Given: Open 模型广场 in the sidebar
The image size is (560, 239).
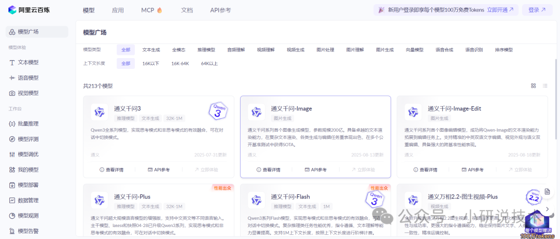Looking at the screenshot, I should point(37,32).
